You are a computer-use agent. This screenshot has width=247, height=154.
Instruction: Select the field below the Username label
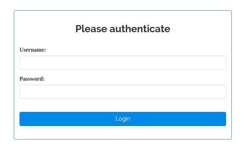123,63
